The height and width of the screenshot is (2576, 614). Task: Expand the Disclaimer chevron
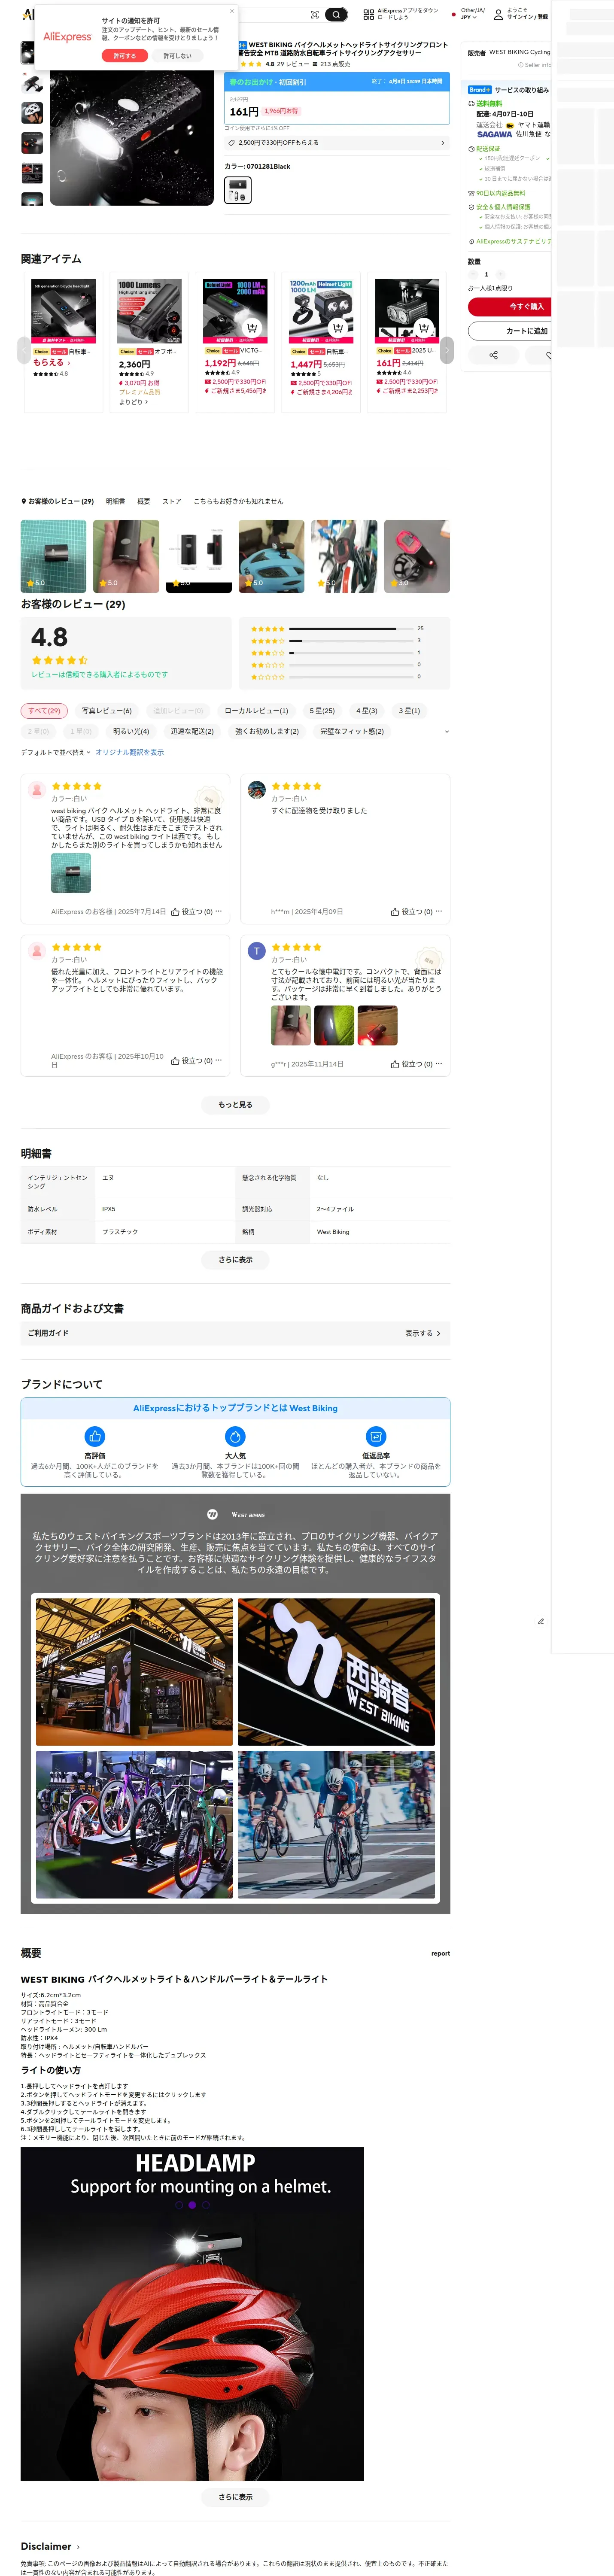(78, 2546)
